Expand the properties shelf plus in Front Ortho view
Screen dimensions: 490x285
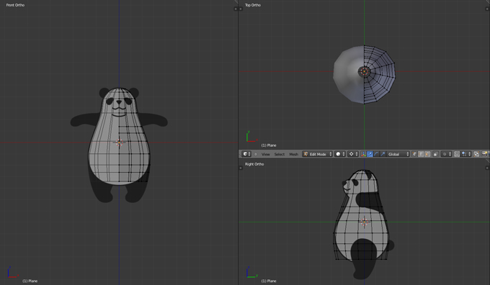coord(236,9)
